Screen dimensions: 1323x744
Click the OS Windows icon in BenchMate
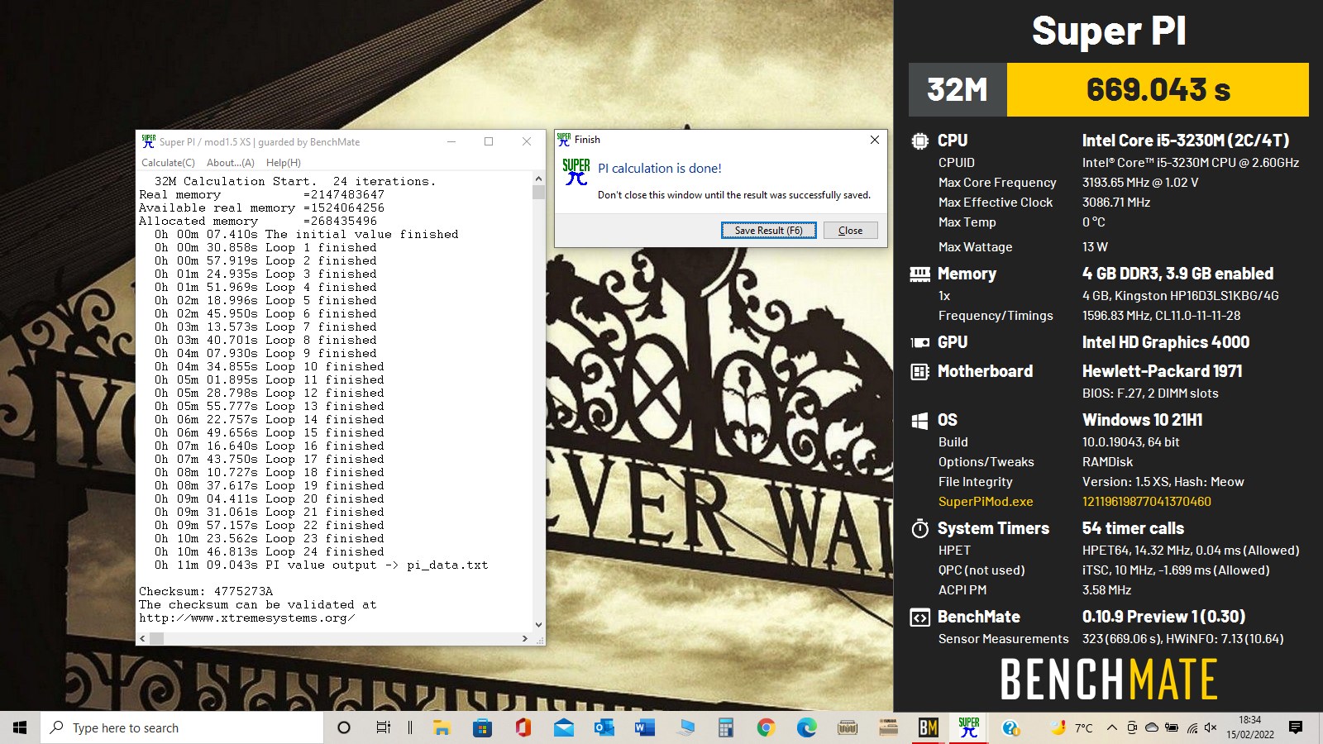coord(919,421)
